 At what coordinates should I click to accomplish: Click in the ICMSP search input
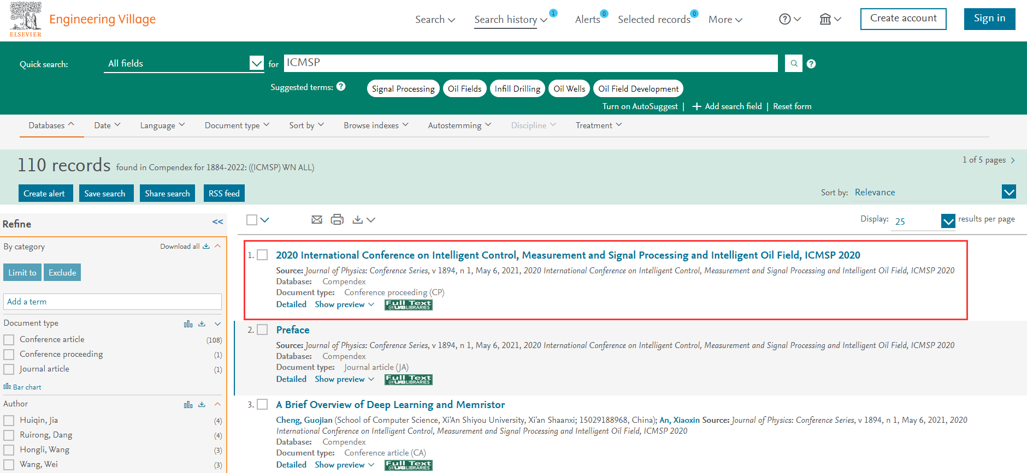(x=530, y=63)
